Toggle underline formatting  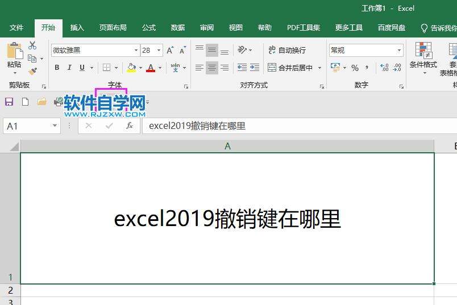82,68
